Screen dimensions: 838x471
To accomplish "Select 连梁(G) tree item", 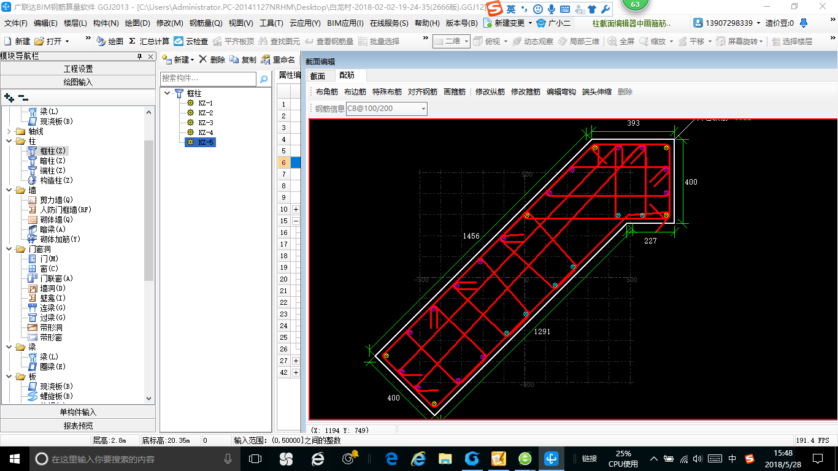I will click(x=52, y=308).
